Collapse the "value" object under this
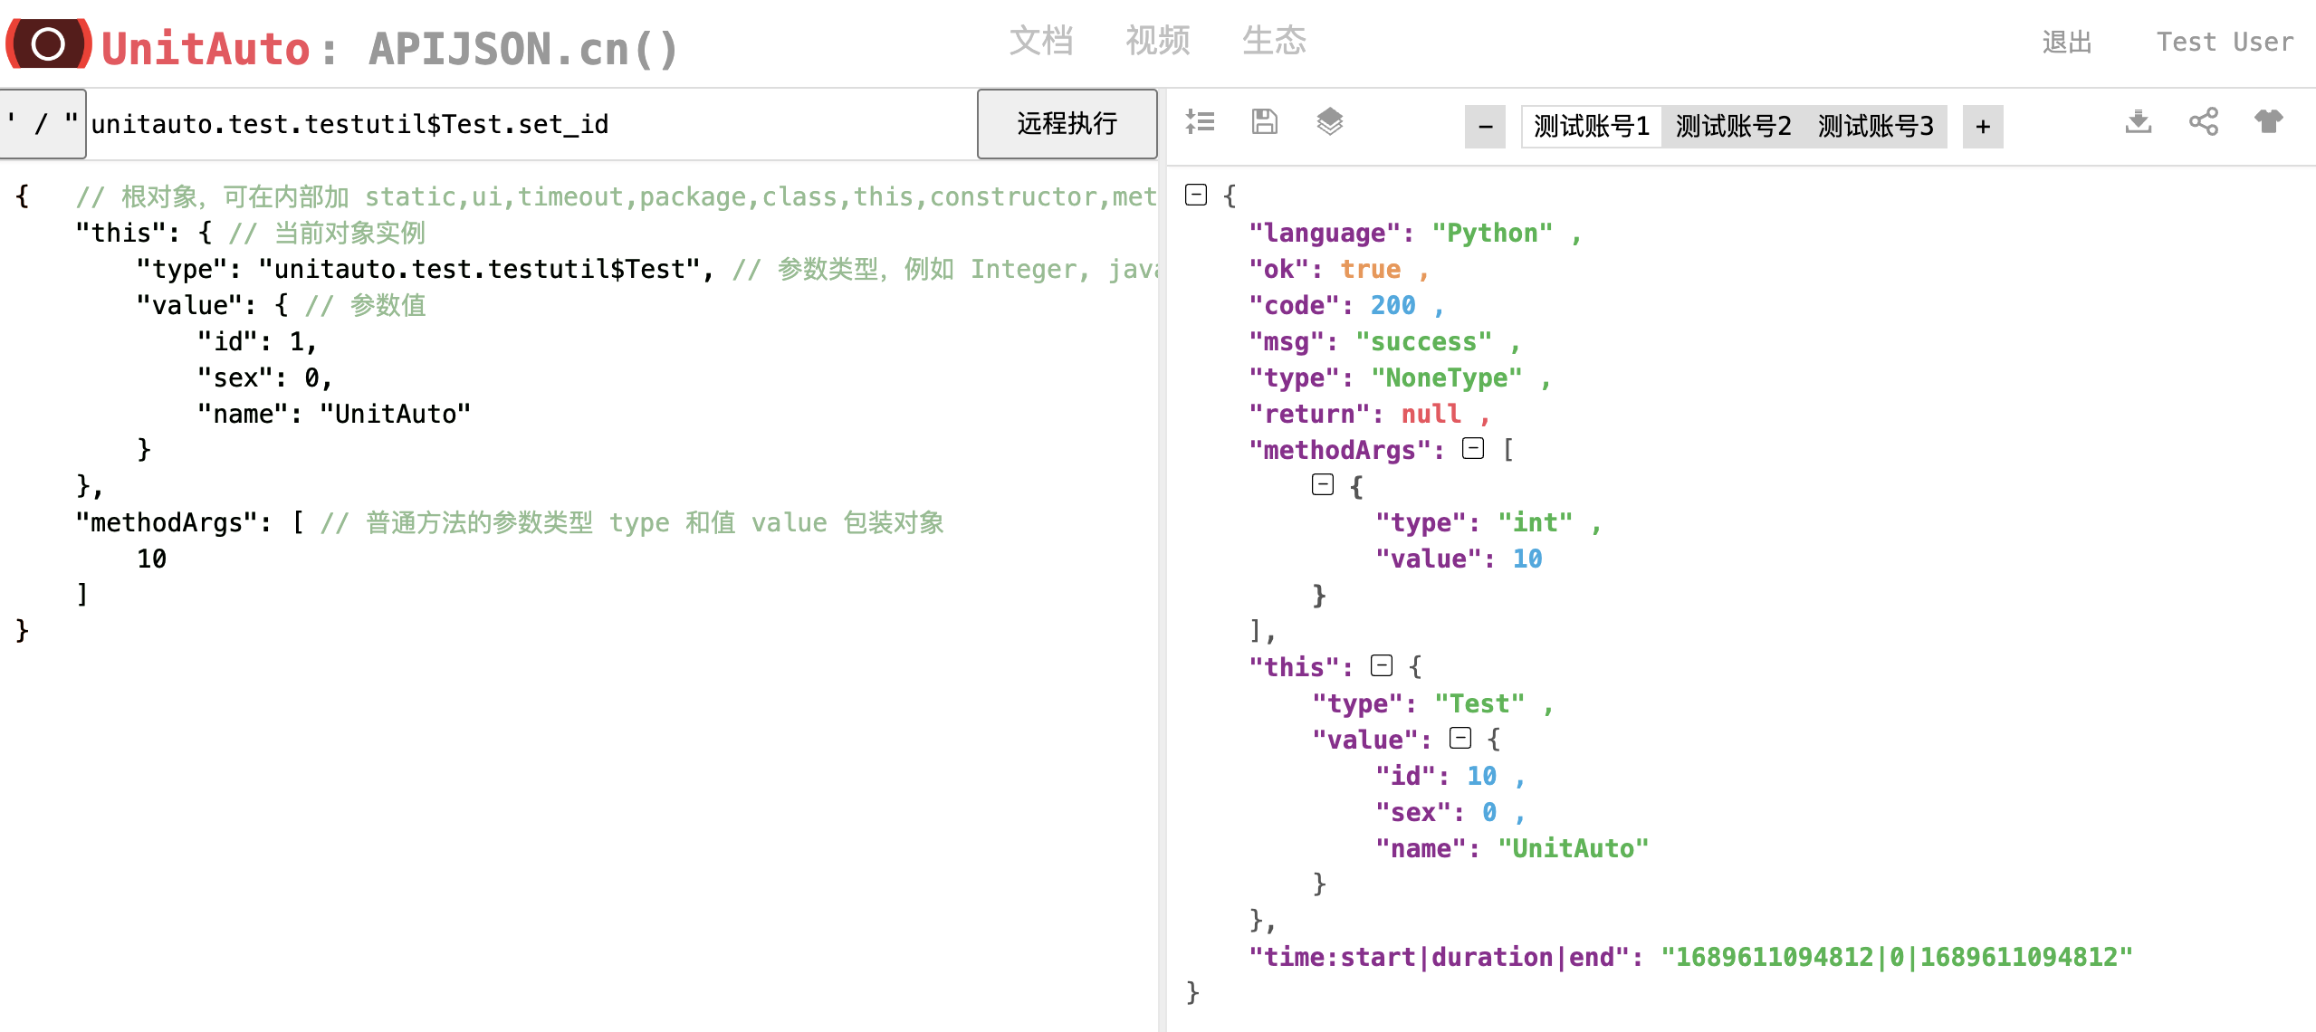2316x1032 pixels. (1460, 738)
